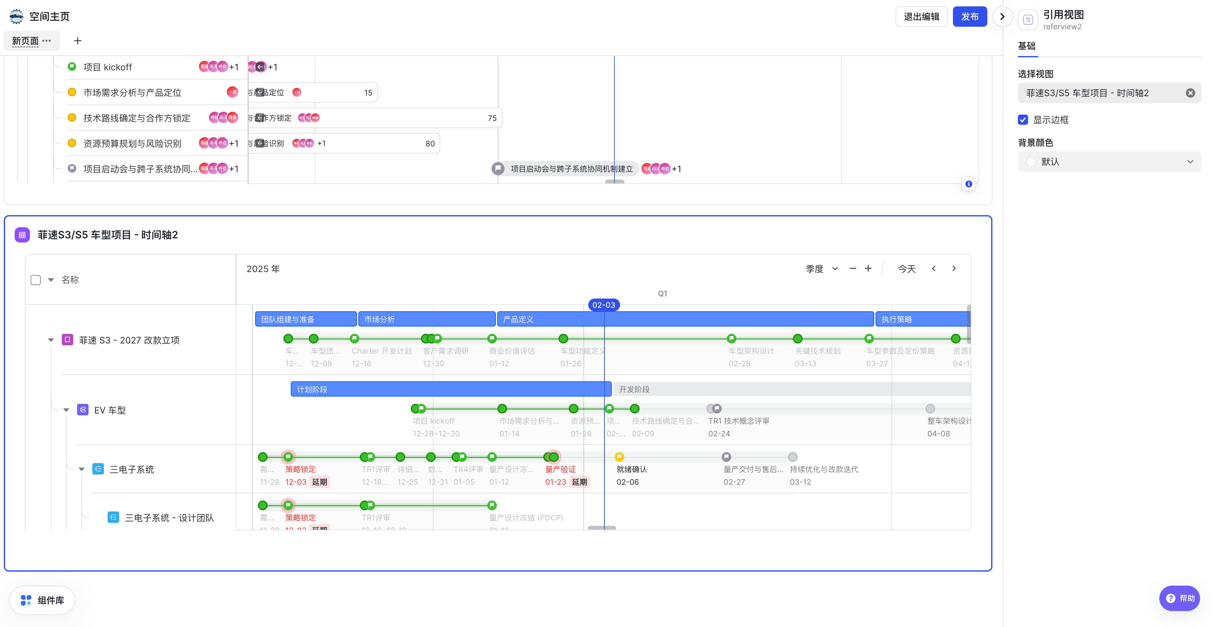Collapse the EV 车型 tree row
Screen dimensions: 1216x627
tap(66, 410)
